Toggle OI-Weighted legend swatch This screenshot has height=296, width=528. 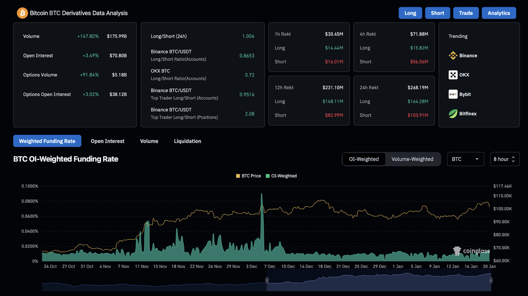coord(268,176)
